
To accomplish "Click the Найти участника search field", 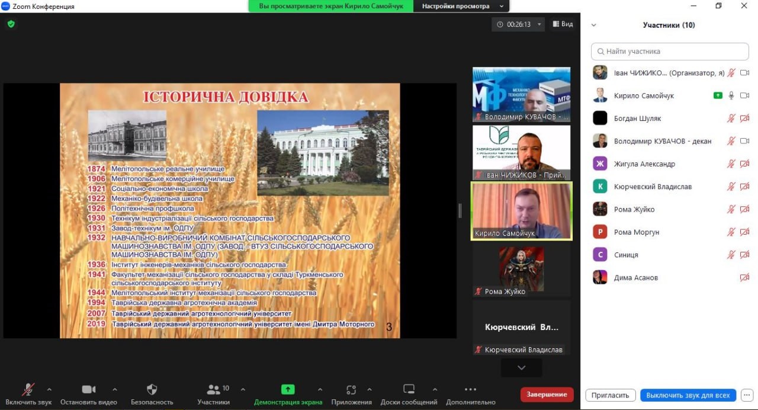I will click(x=670, y=52).
